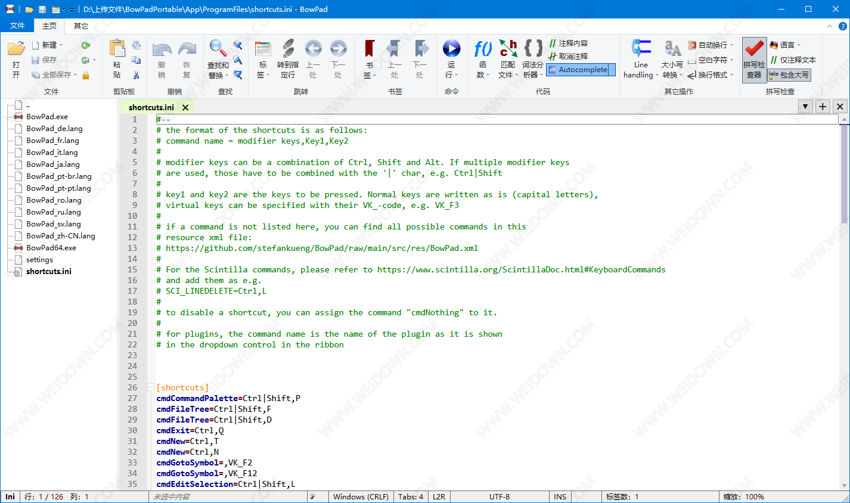
Task: Click the 词法分析器 braces icon
Action: pos(533,47)
